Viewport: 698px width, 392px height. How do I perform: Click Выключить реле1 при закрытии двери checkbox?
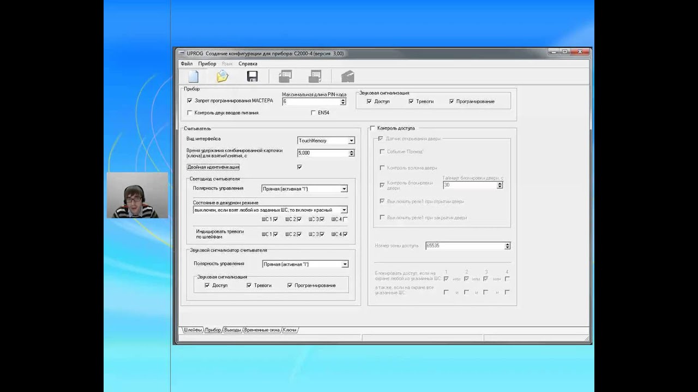[382, 217]
